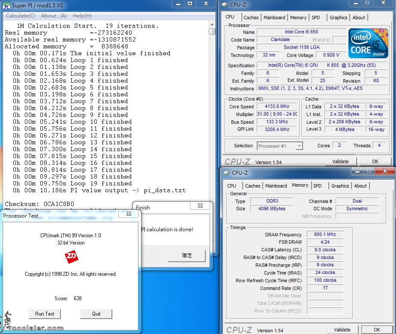The image size is (396, 334).
Task: Select the Memory tab in lower CPU-Z
Action: (x=300, y=185)
